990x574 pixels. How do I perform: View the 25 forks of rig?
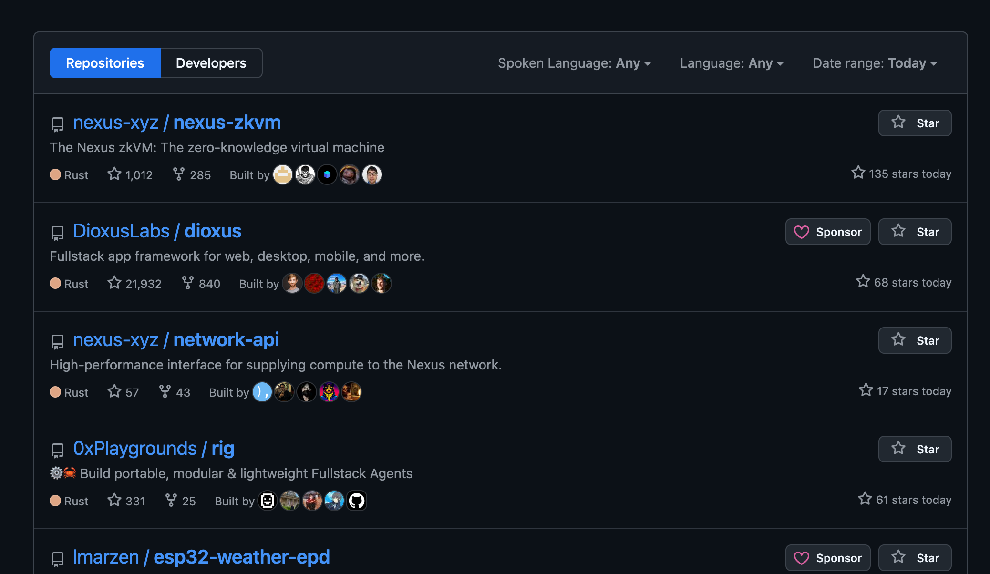pyautogui.click(x=180, y=501)
